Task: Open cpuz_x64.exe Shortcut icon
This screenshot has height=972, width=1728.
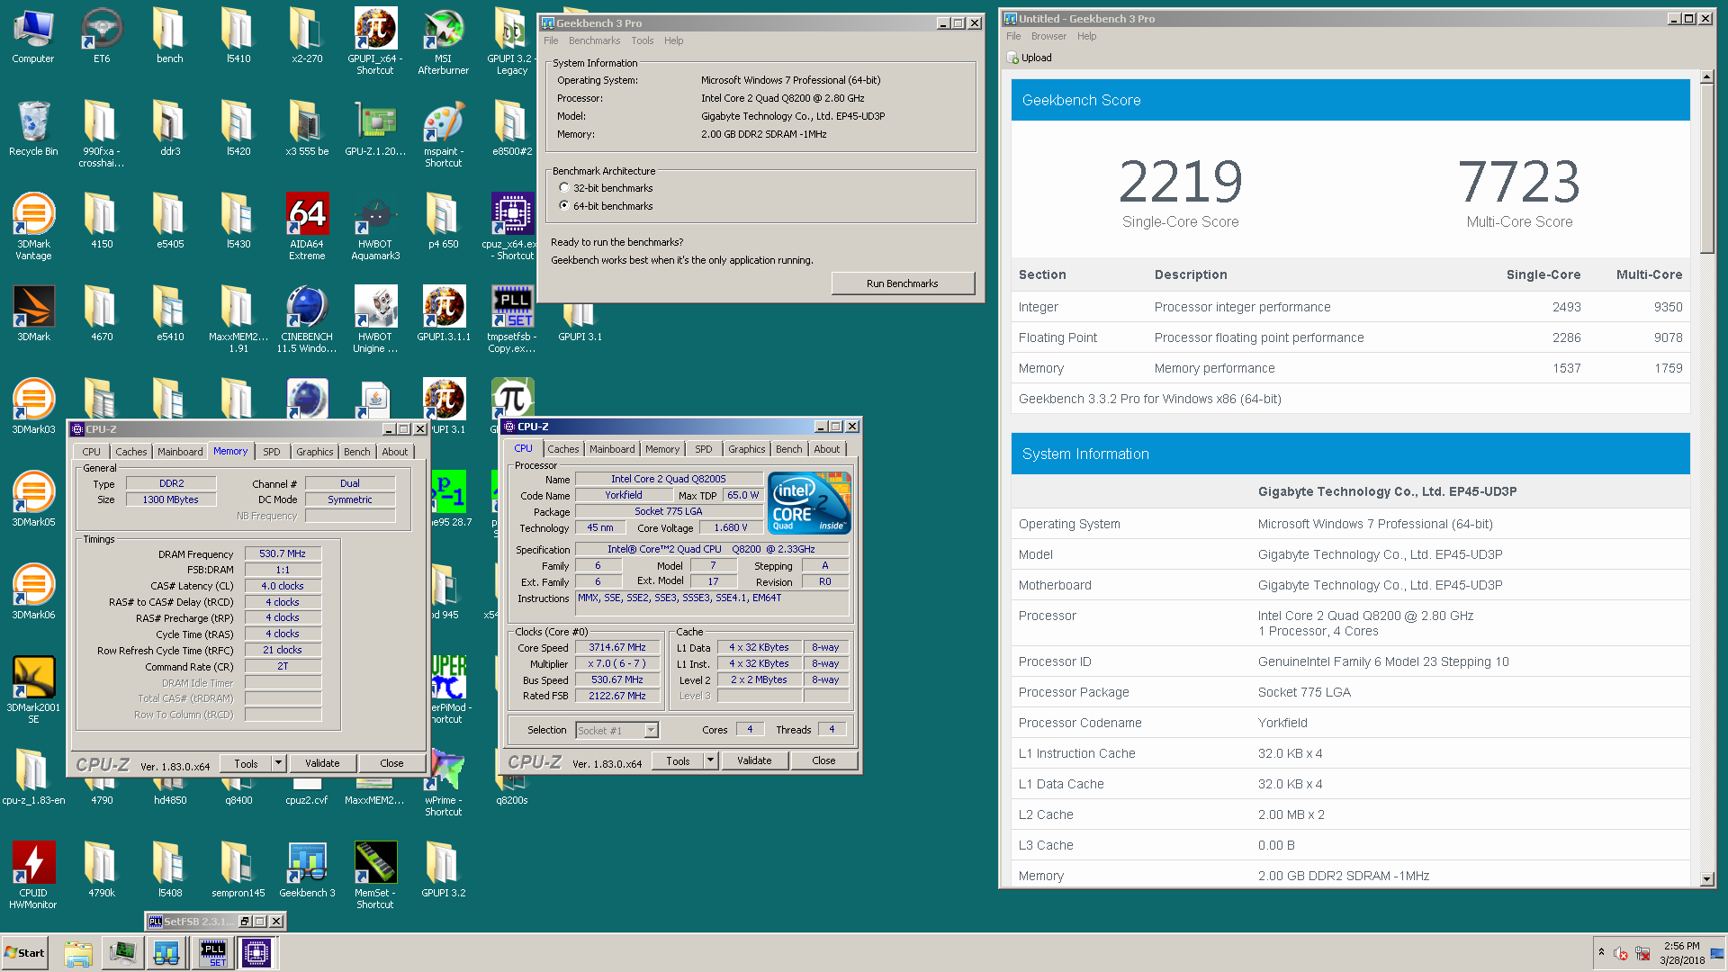Action: (x=512, y=228)
